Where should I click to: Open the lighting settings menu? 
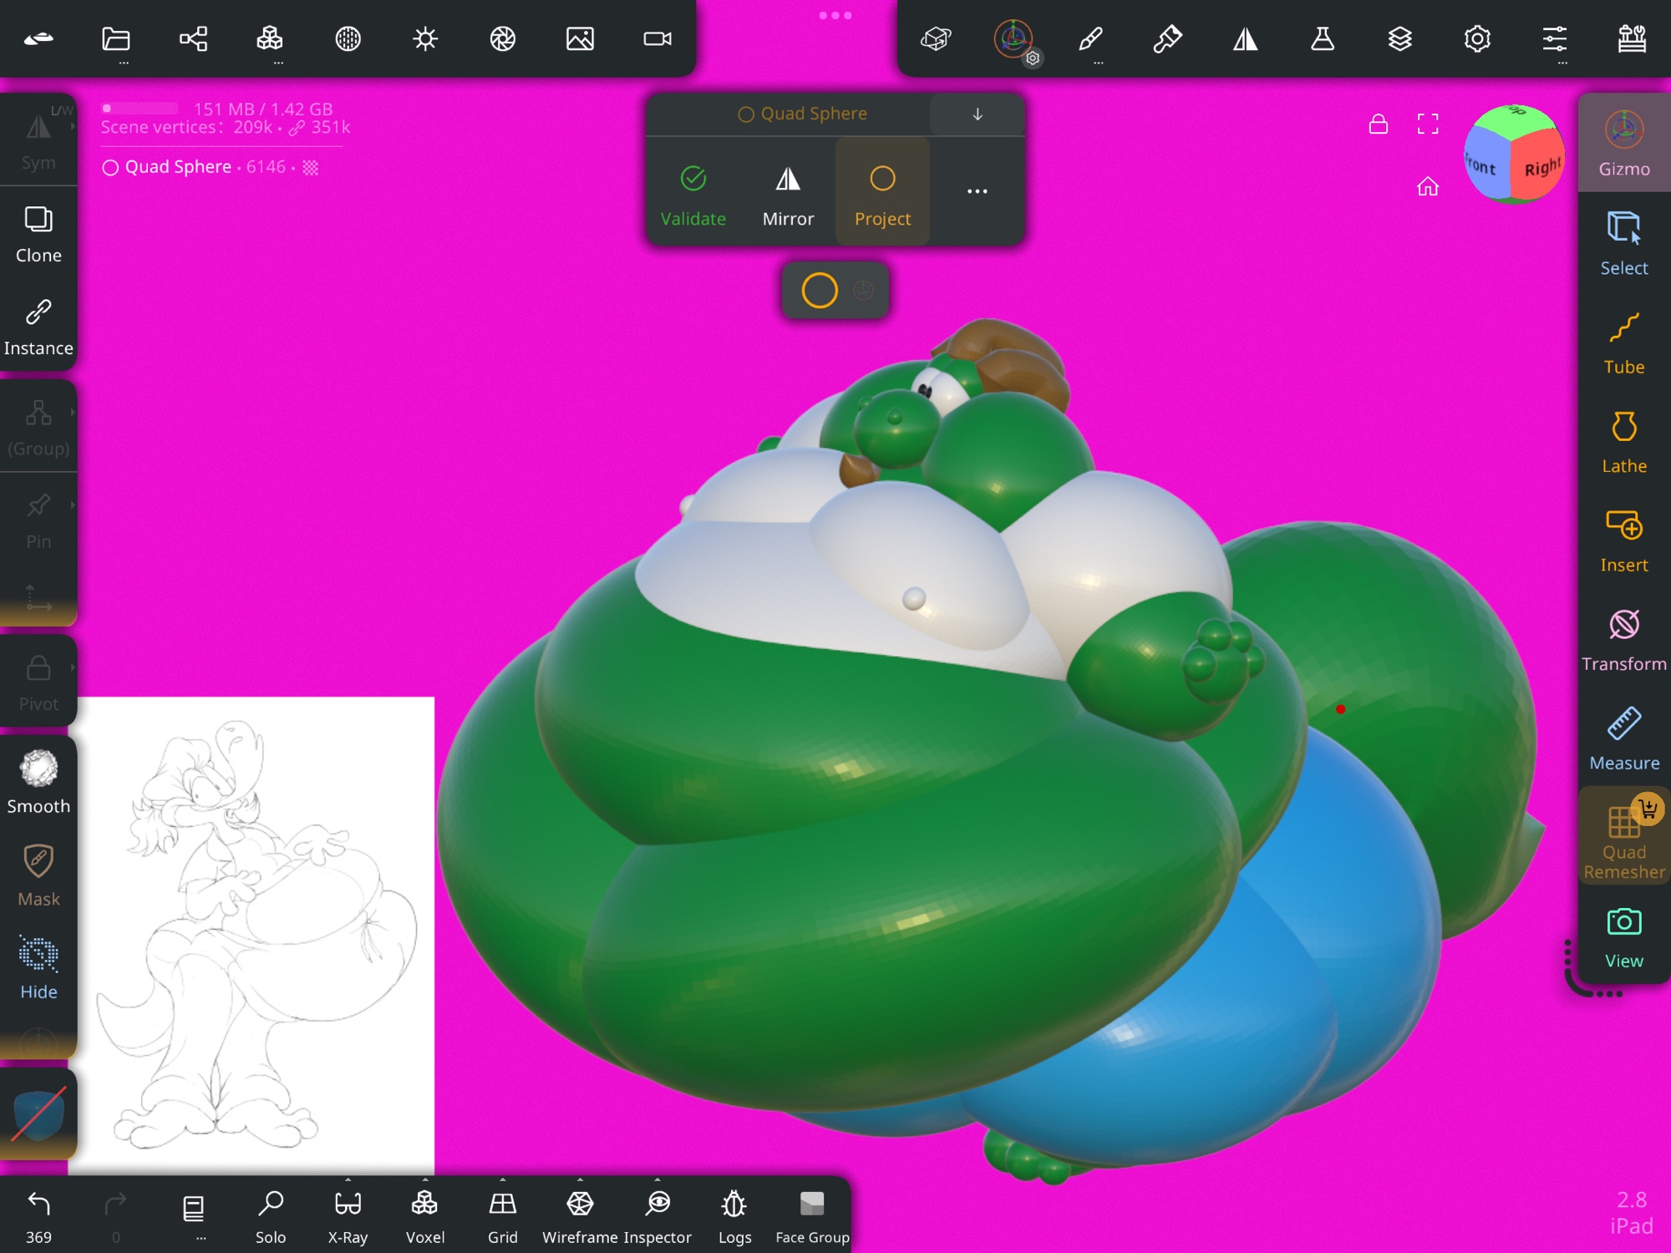[425, 38]
